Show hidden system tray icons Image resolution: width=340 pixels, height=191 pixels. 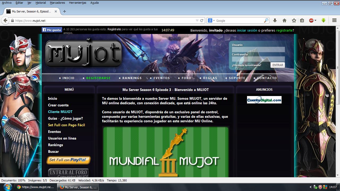[311, 187]
